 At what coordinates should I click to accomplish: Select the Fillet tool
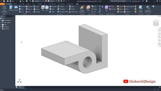pos(47,8)
